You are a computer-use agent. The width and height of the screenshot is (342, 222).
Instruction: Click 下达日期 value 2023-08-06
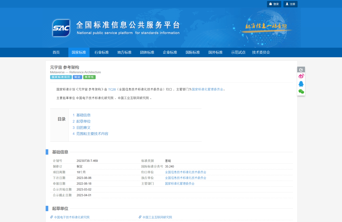point(84,178)
